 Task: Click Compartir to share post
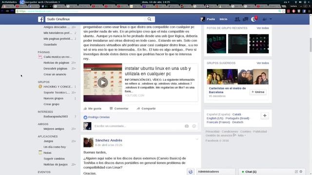[x=146, y=108]
